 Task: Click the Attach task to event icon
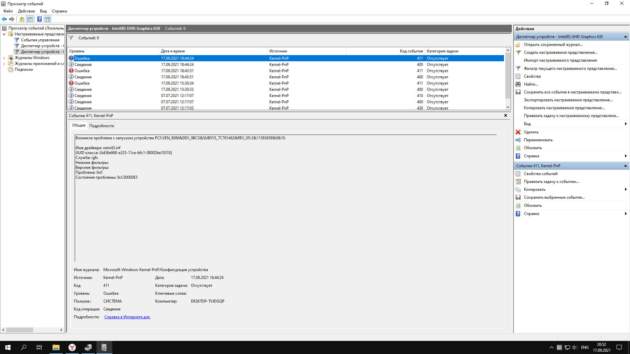[518, 182]
